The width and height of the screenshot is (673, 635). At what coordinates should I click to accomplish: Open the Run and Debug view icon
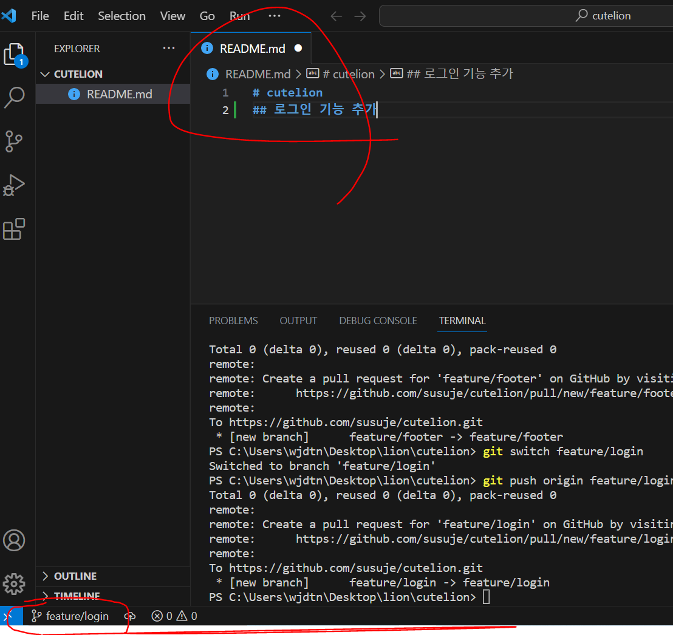pos(14,185)
